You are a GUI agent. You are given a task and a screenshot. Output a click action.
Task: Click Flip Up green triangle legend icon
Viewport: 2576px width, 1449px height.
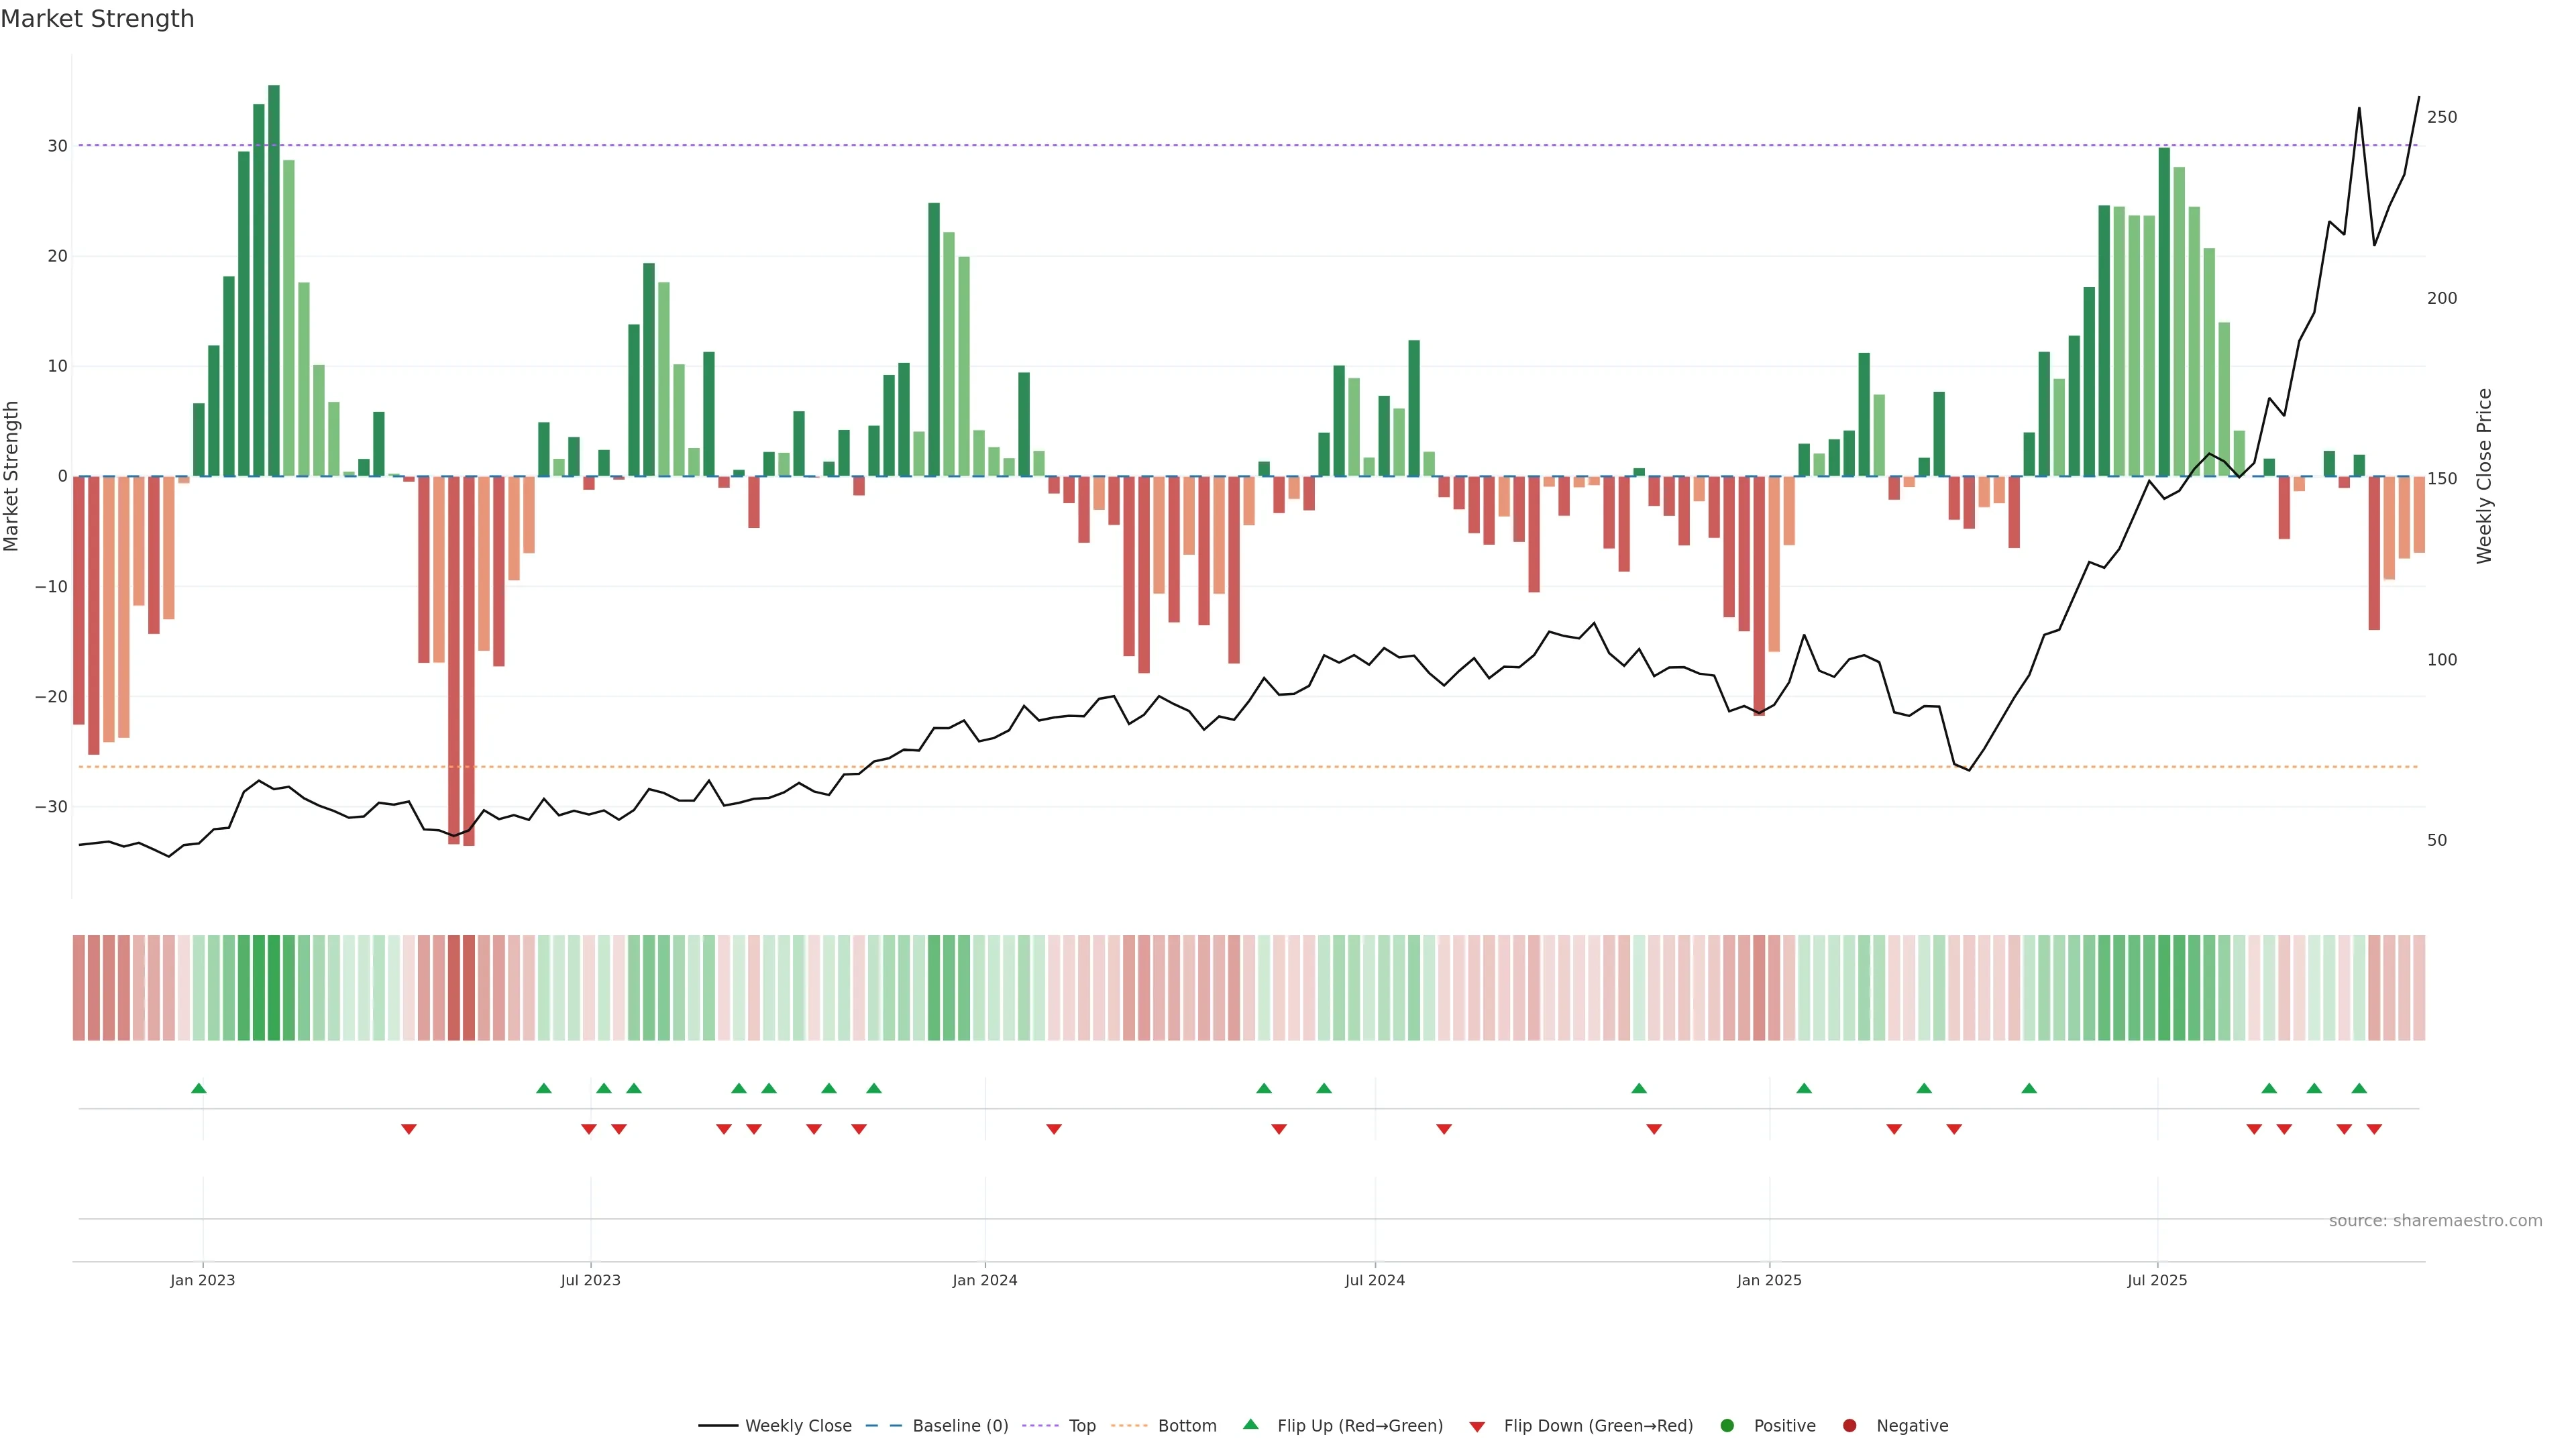[1250, 1425]
